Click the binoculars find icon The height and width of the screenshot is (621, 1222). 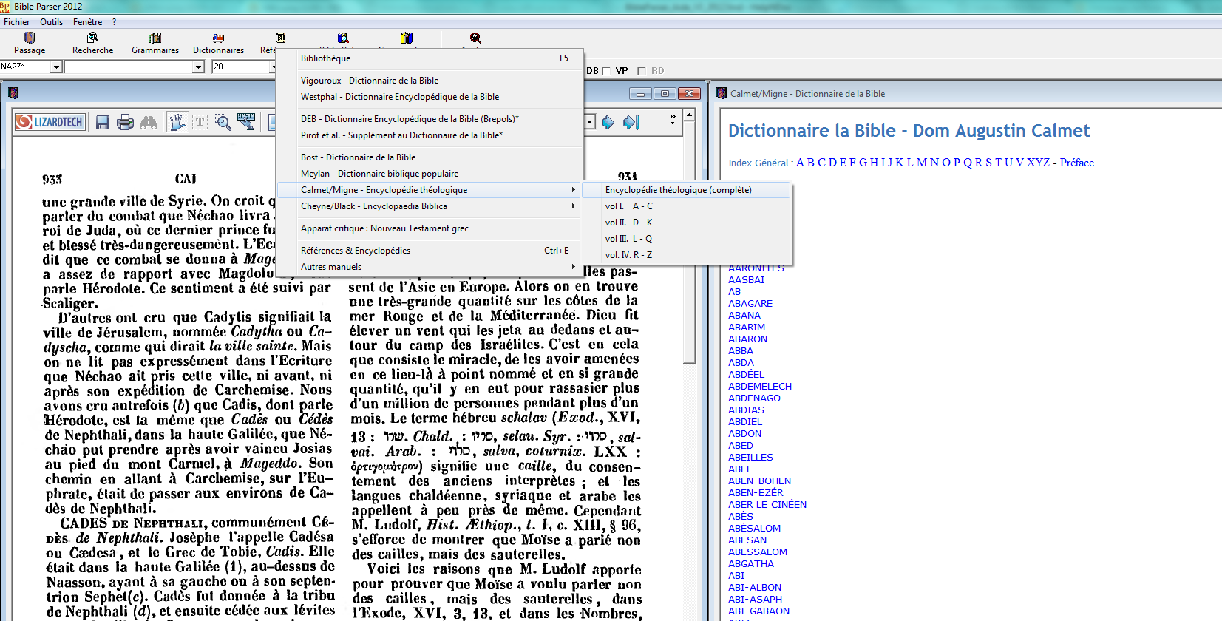tap(149, 122)
